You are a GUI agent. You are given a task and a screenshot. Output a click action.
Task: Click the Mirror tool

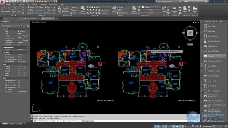tap(40, 10)
